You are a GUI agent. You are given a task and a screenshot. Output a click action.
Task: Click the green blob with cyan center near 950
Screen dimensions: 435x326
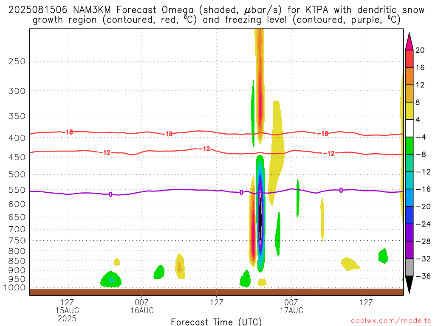[x=111, y=279]
